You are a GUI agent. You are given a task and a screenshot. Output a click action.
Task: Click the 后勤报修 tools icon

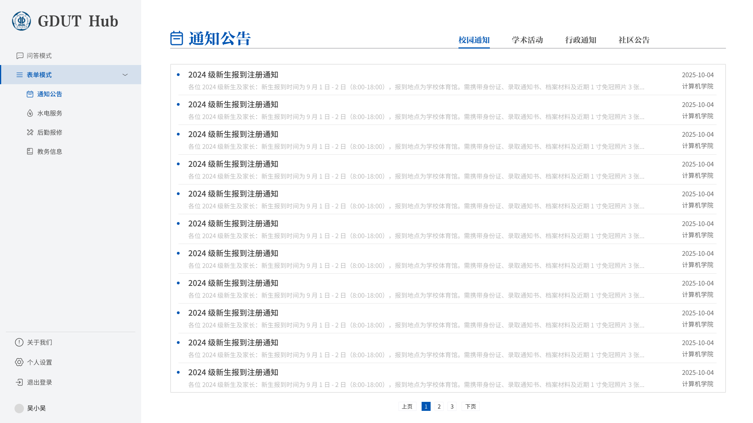click(x=30, y=132)
